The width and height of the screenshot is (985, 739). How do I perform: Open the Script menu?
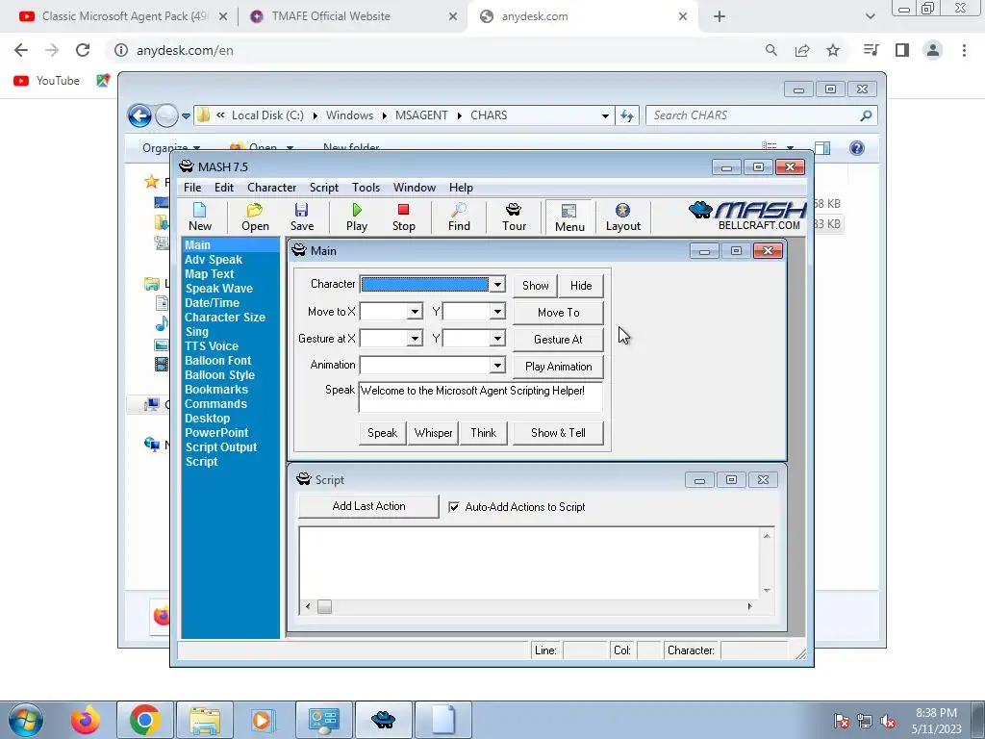point(323,188)
